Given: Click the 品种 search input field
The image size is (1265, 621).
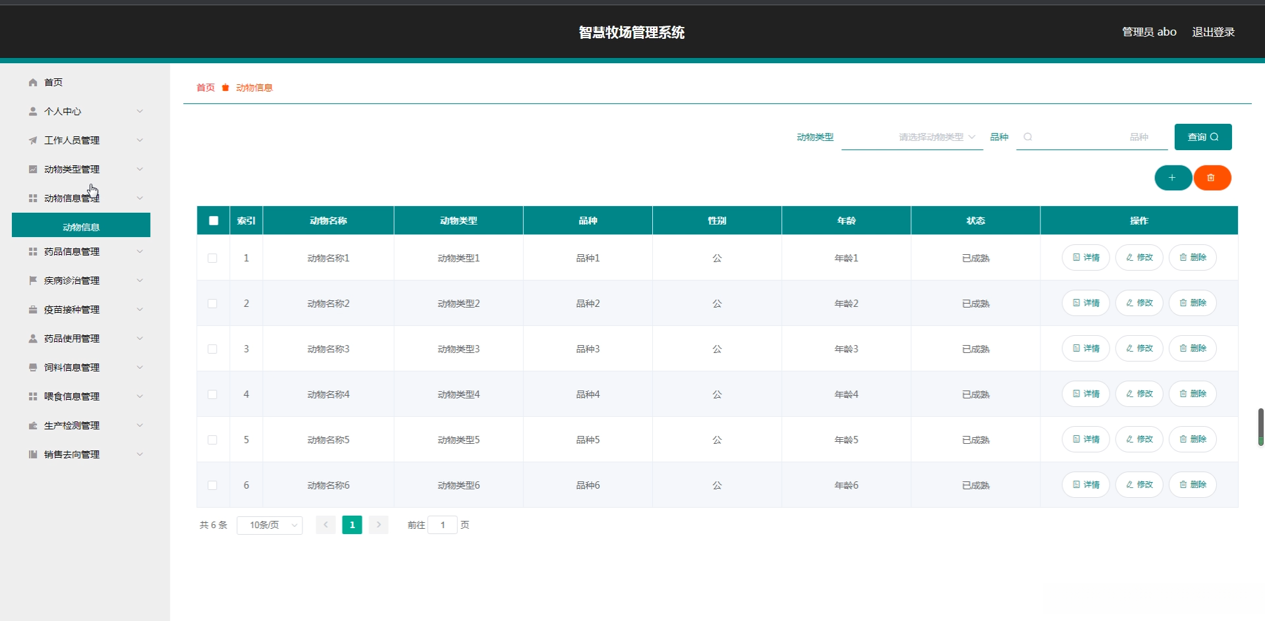Looking at the screenshot, I should point(1092,137).
